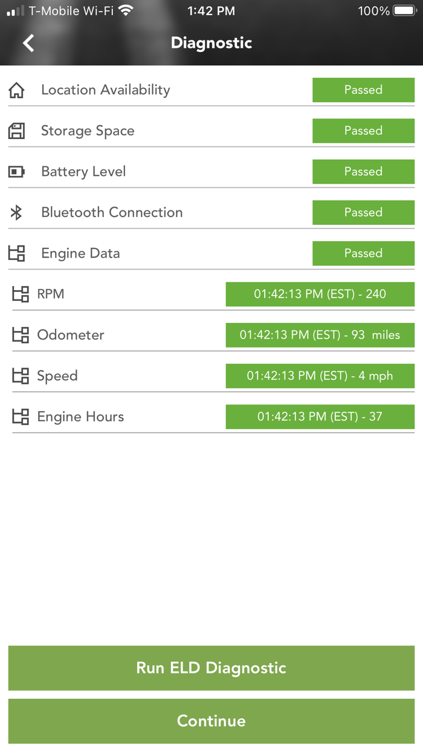Click the Speed timestamp showing 4 mph
This screenshot has width=423, height=752.
click(320, 375)
